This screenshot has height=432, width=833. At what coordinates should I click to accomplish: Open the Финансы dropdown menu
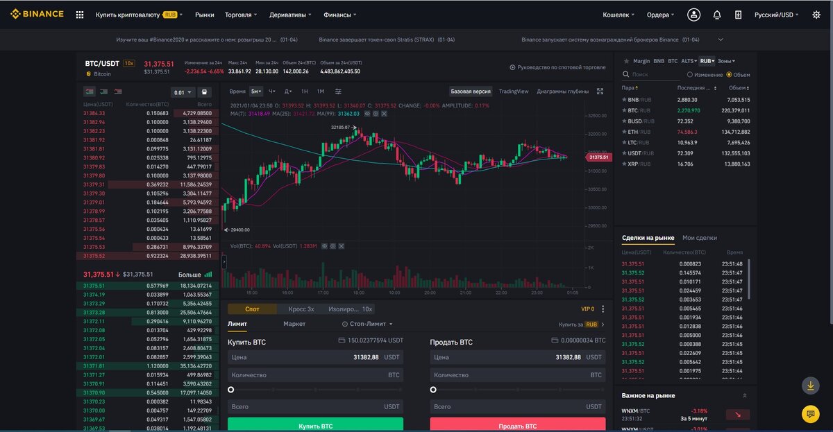339,15
